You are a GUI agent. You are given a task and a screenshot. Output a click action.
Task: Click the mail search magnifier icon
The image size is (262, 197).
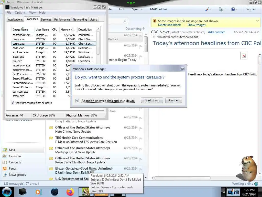[125, 21]
